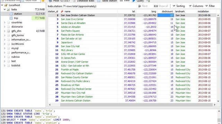Image resolution: width=222 pixels, height=124 pixels.
Task: Open the Query tab
Action: [138, 1]
